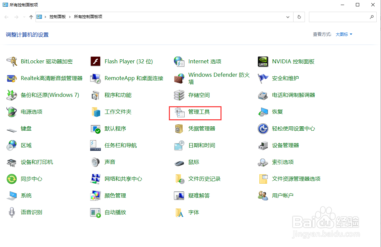Open BitLocker 驱动器加密 icon

pyautogui.click(x=12, y=62)
